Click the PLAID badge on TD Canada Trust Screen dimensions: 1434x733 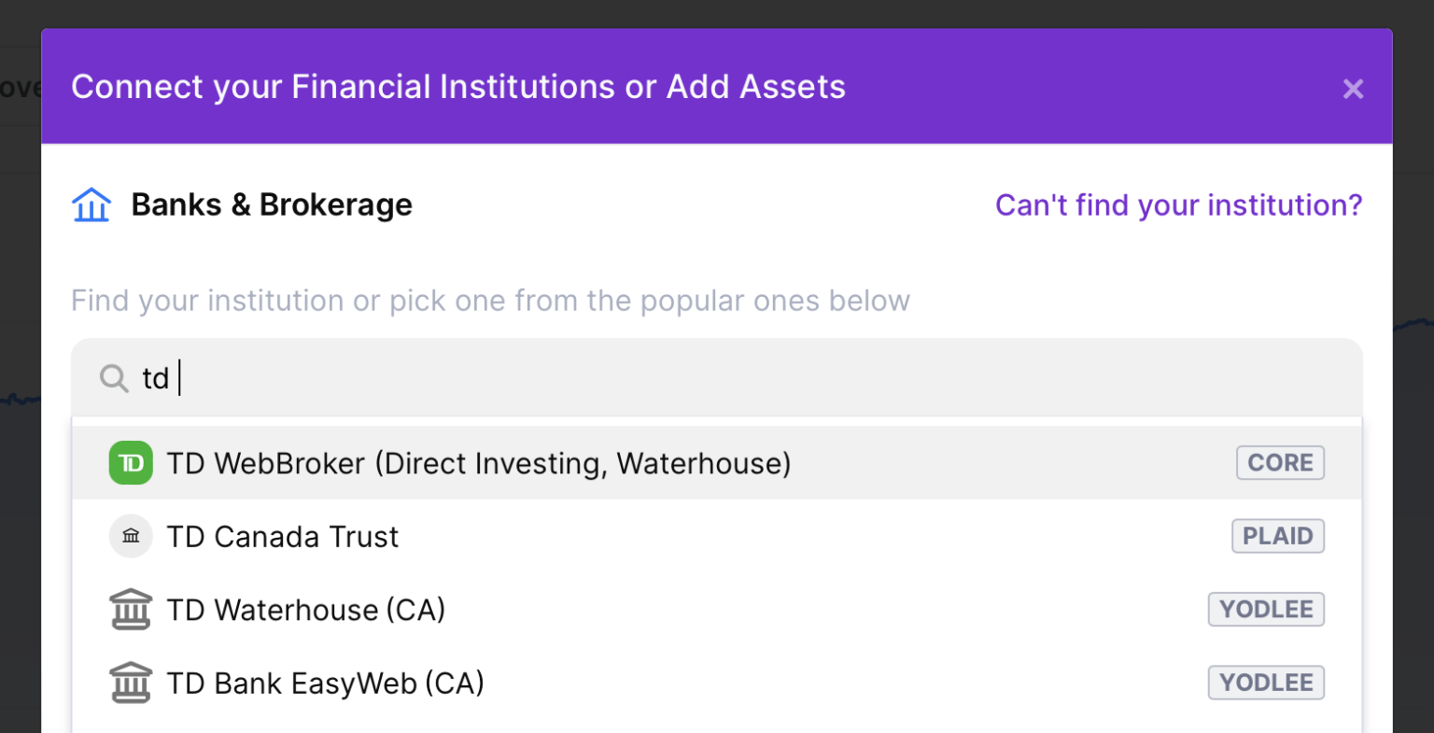[x=1277, y=536]
